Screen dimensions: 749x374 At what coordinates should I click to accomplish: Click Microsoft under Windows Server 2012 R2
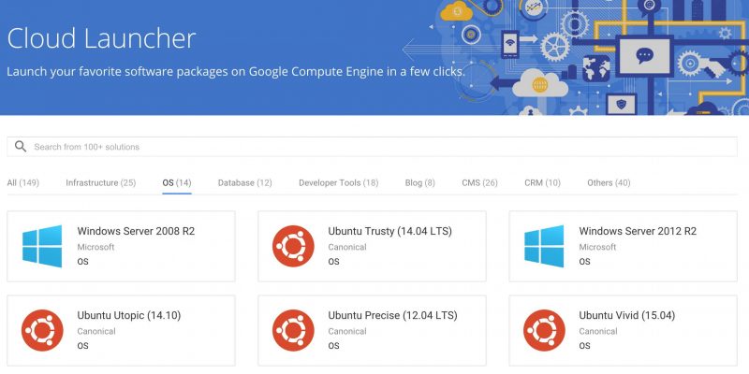[x=597, y=247]
